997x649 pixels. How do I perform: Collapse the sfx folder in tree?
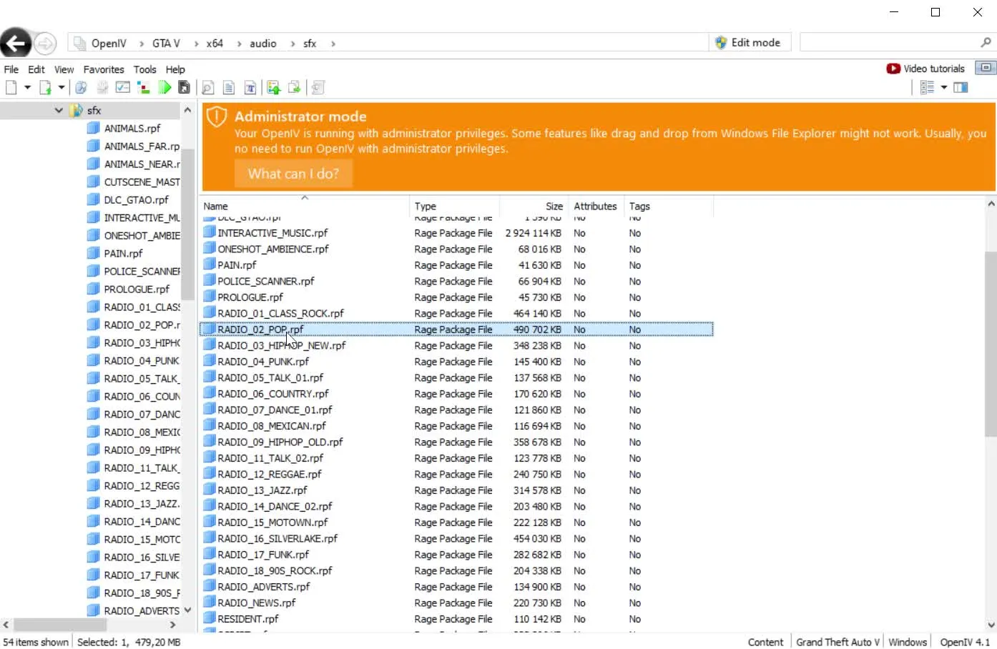59,111
